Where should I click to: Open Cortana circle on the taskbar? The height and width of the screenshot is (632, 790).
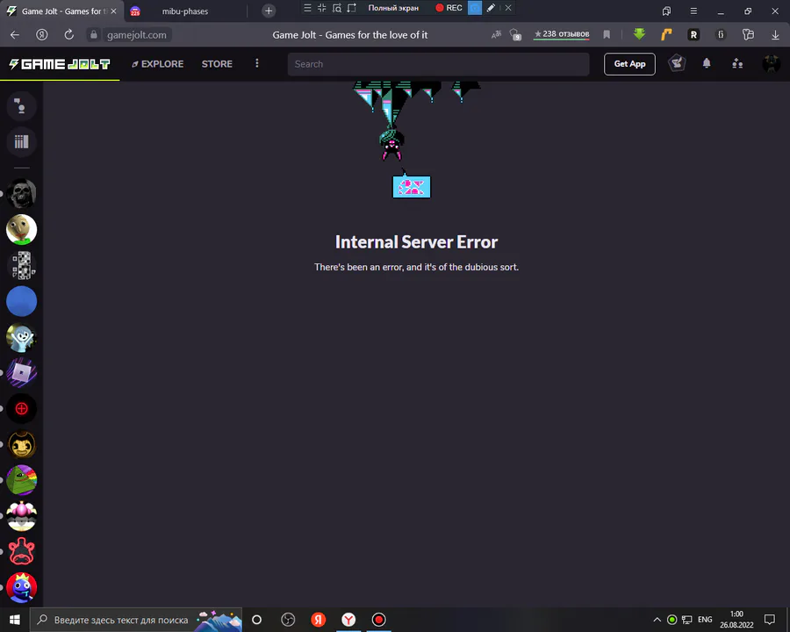(x=257, y=620)
